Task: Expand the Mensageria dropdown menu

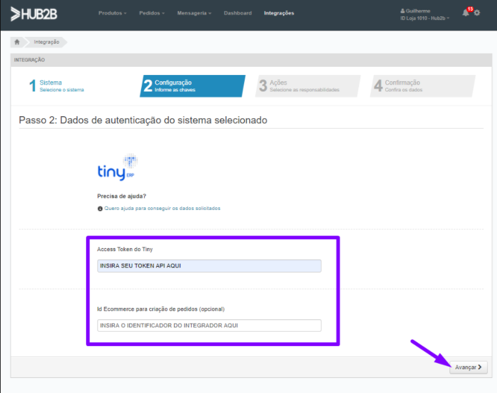Action: pos(194,13)
